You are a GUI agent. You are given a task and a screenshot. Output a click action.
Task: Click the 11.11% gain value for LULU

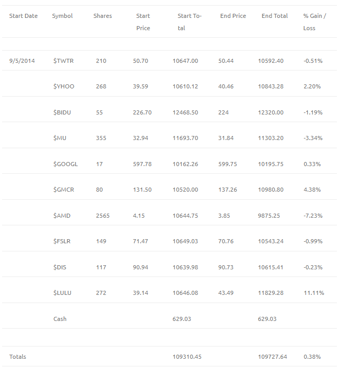tap(314, 293)
